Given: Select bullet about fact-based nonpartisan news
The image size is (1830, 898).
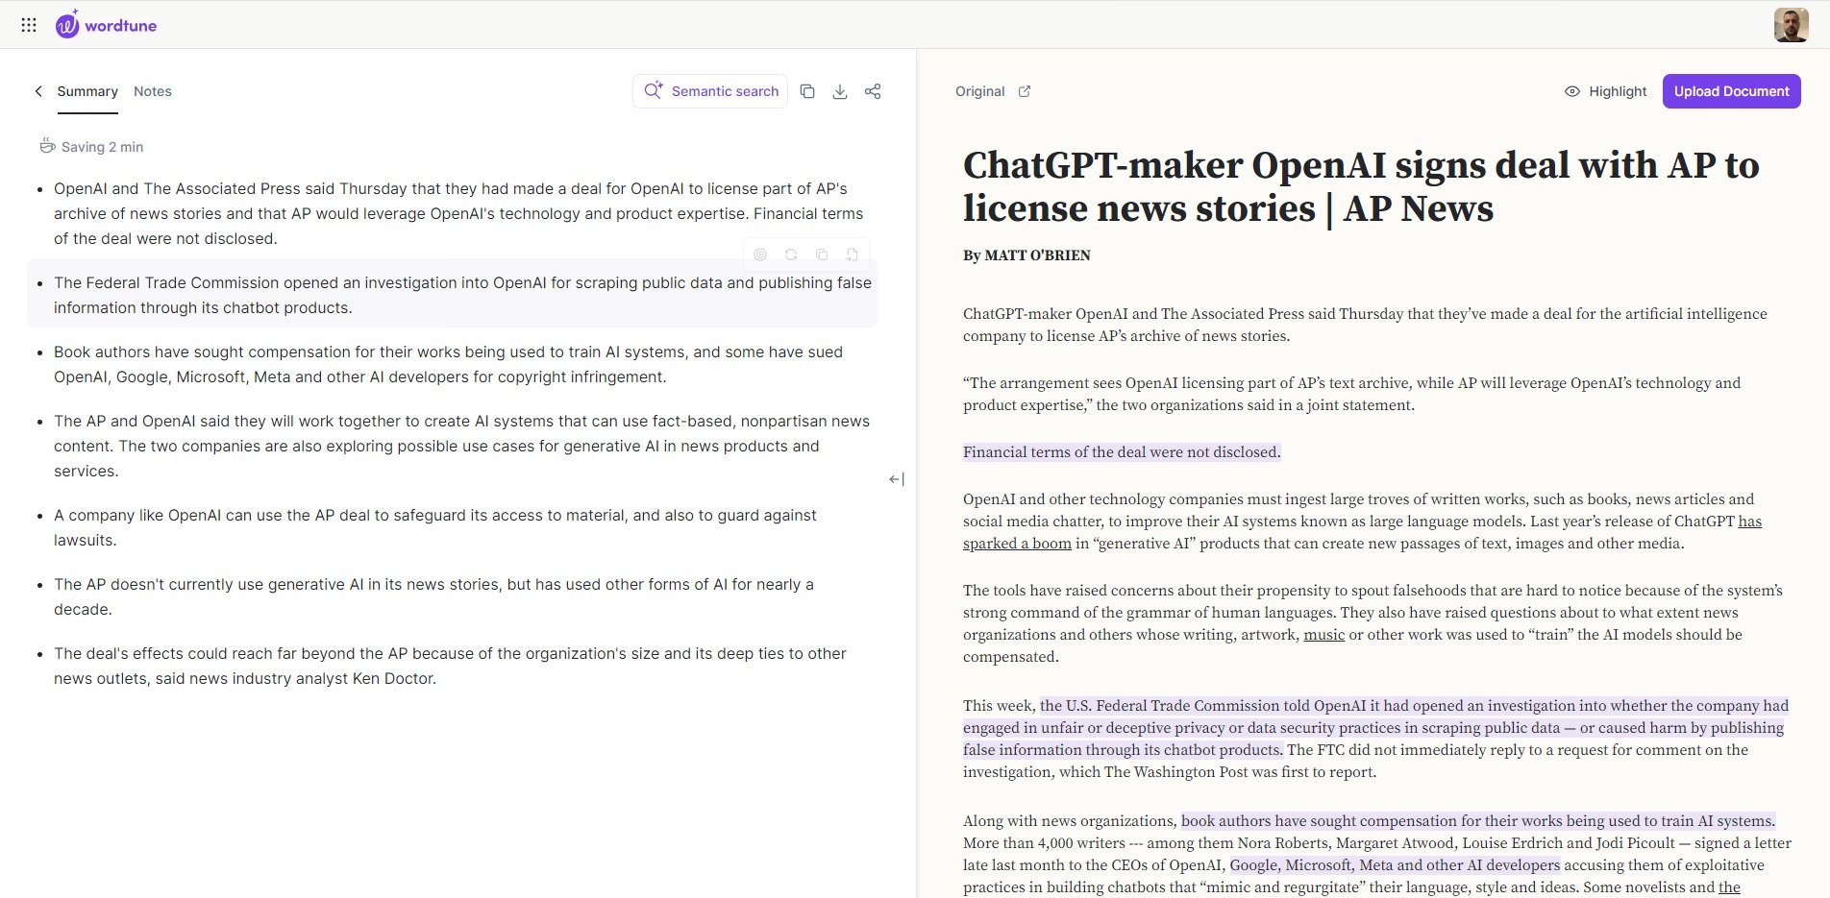Looking at the screenshot, I should [x=461, y=446].
